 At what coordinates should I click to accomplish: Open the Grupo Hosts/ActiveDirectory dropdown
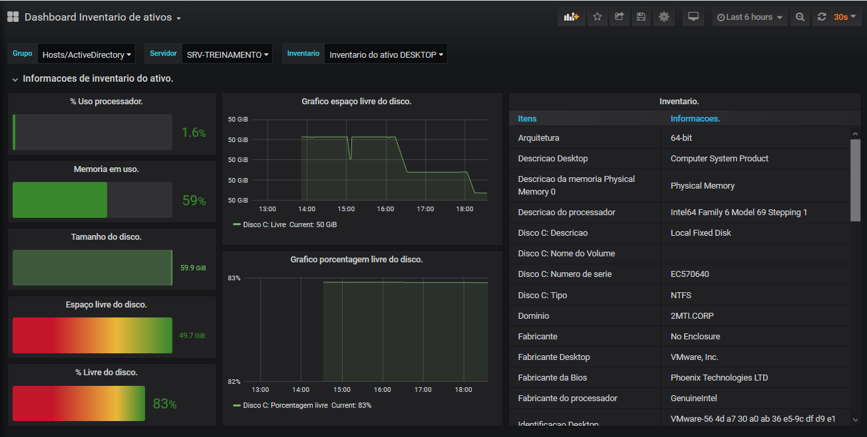pos(87,54)
